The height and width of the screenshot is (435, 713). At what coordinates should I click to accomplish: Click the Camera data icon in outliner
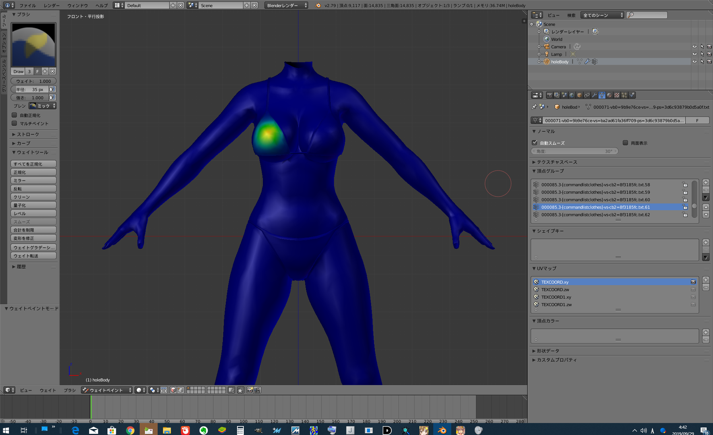(577, 47)
